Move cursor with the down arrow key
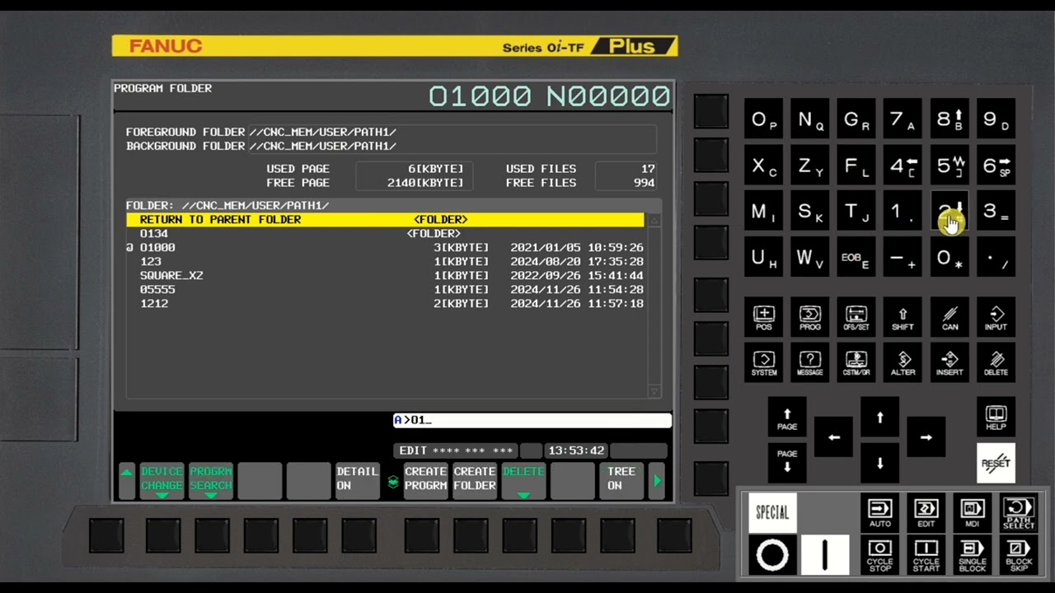Screen dimensions: 1055x593 click(x=879, y=463)
